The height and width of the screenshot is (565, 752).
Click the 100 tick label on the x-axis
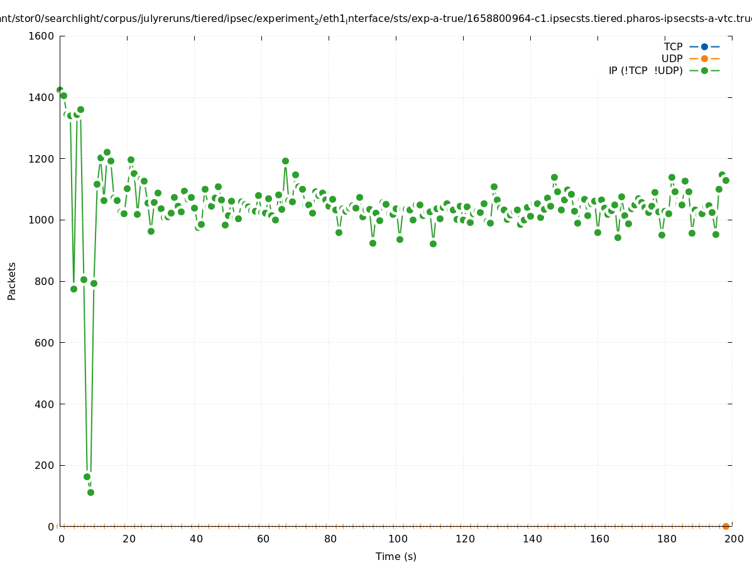point(397,539)
